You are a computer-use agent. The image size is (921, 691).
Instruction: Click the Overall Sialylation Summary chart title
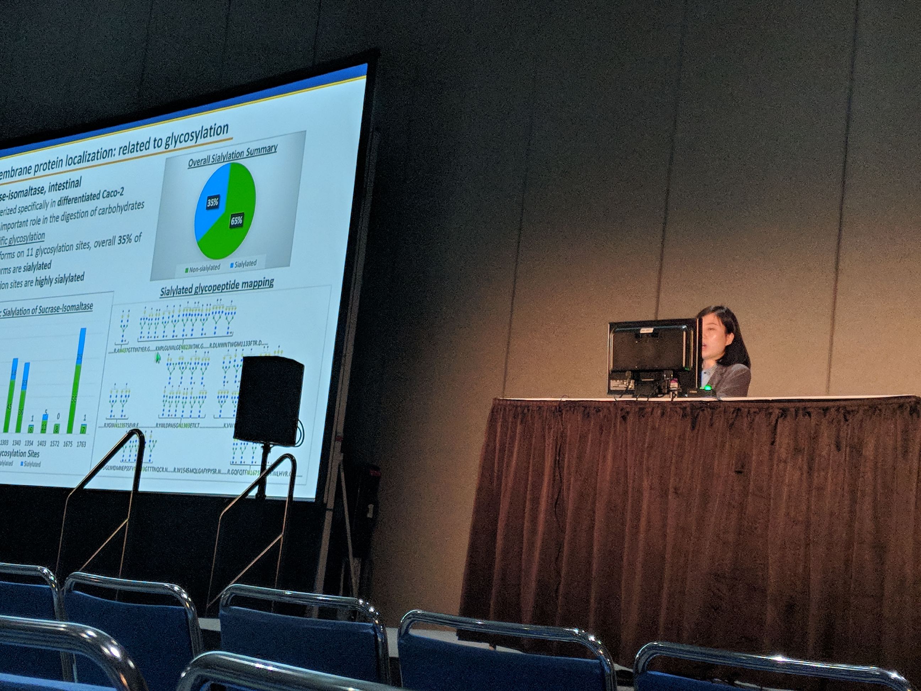click(x=232, y=156)
